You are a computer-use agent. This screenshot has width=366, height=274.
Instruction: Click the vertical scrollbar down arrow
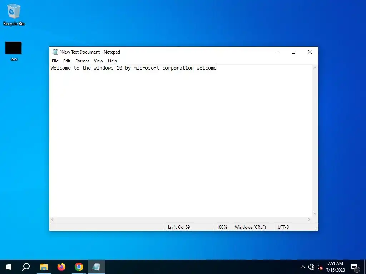tap(315, 214)
